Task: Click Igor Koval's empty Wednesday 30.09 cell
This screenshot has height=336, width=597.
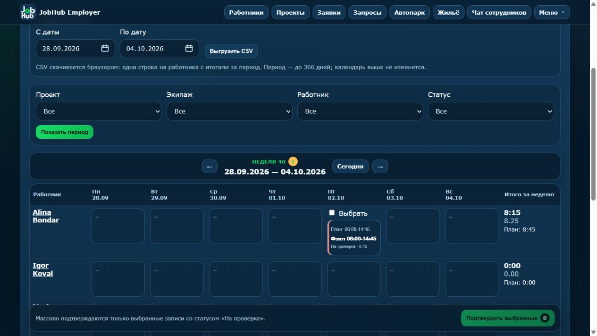Action: [x=236, y=279]
